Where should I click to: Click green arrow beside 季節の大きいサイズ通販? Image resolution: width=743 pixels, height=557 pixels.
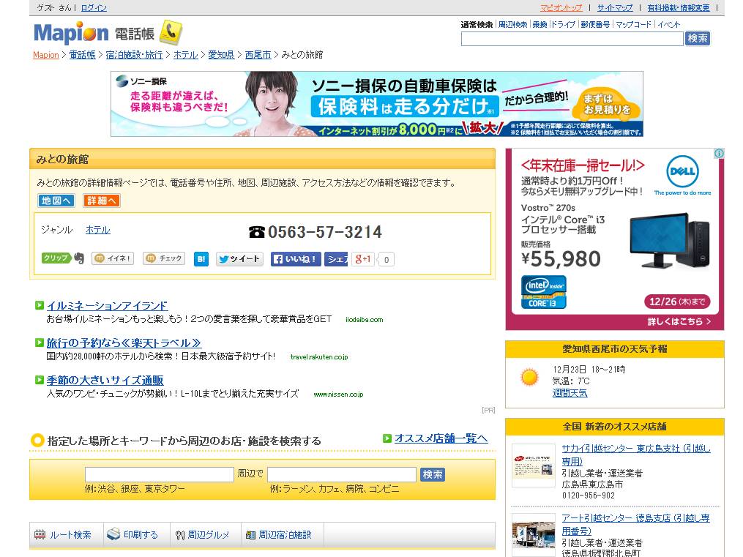click(x=40, y=380)
